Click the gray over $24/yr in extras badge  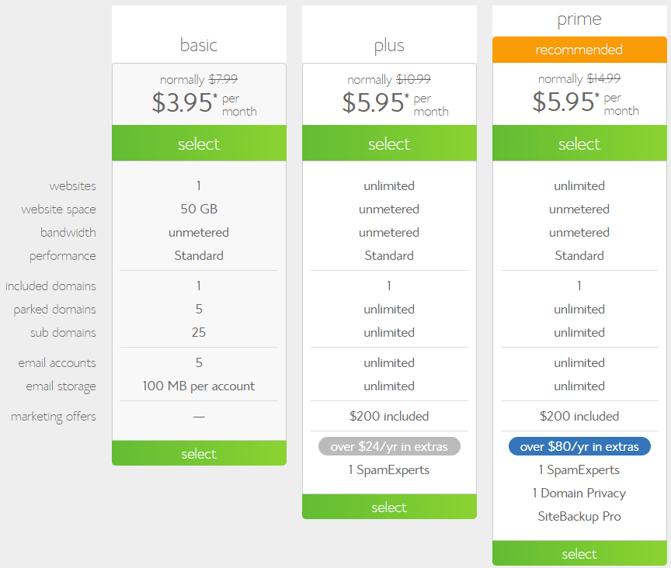[389, 446]
